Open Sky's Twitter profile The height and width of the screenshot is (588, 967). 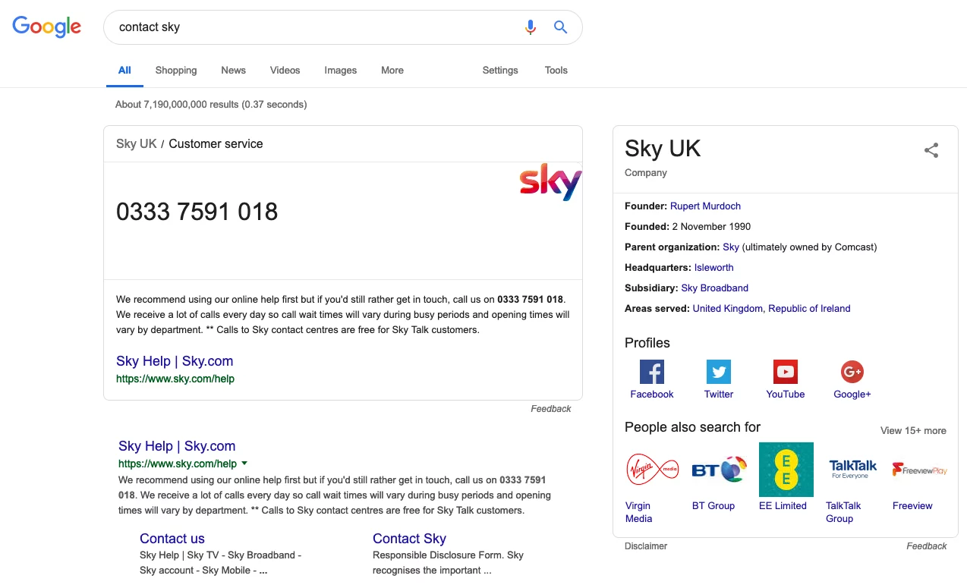point(718,372)
